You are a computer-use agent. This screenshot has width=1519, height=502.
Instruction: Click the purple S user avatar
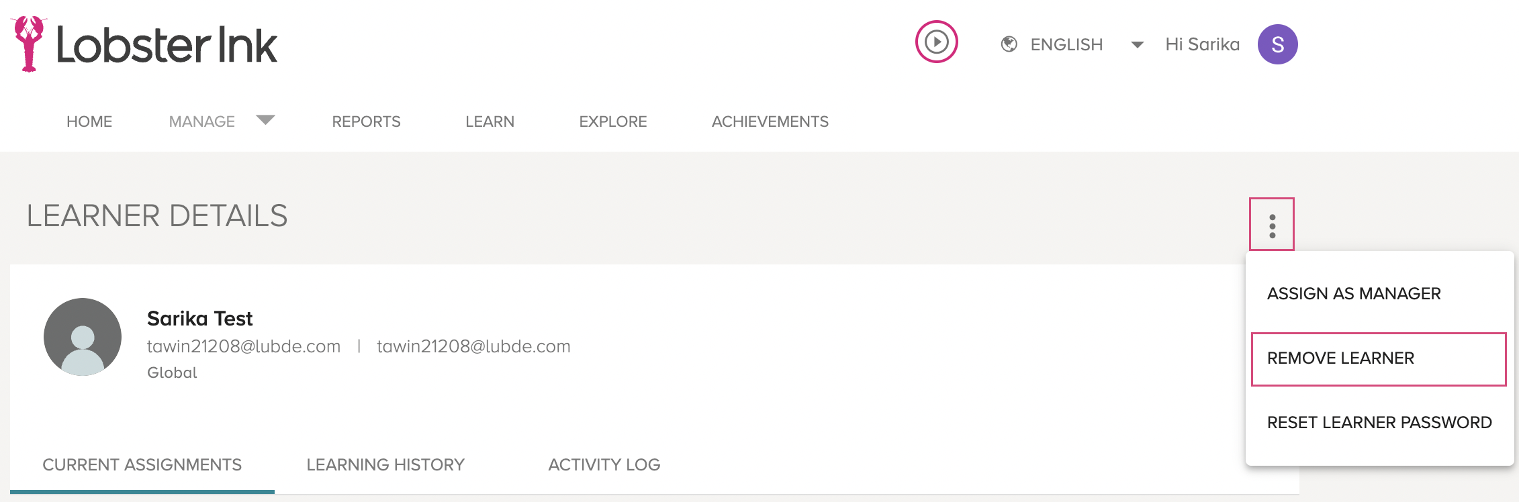pos(1277,44)
